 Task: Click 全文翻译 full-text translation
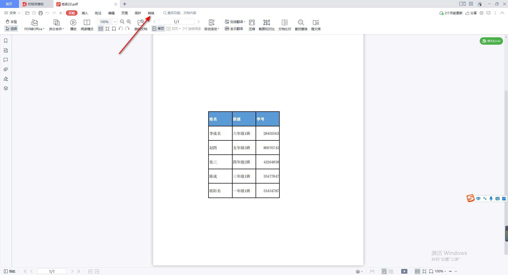[x=234, y=29]
